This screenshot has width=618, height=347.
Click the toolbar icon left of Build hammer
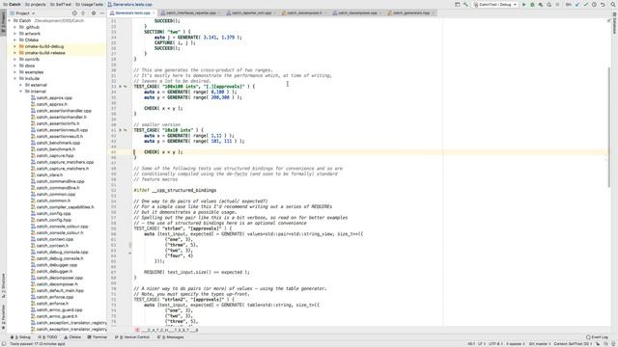457,4
